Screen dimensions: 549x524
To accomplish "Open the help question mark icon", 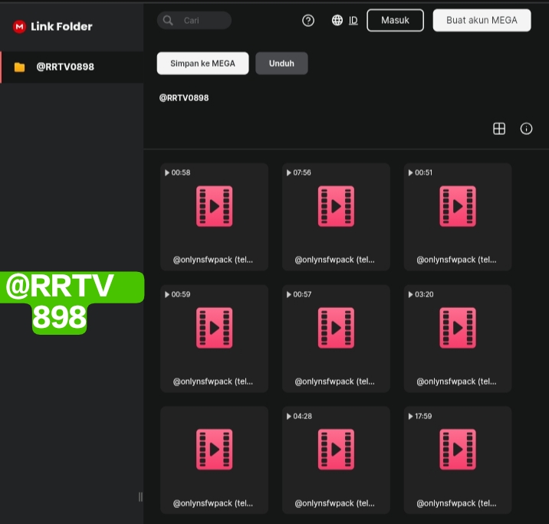I will (308, 21).
